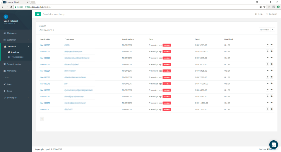
Task: Select Transactions submenu item
Action: point(17,57)
